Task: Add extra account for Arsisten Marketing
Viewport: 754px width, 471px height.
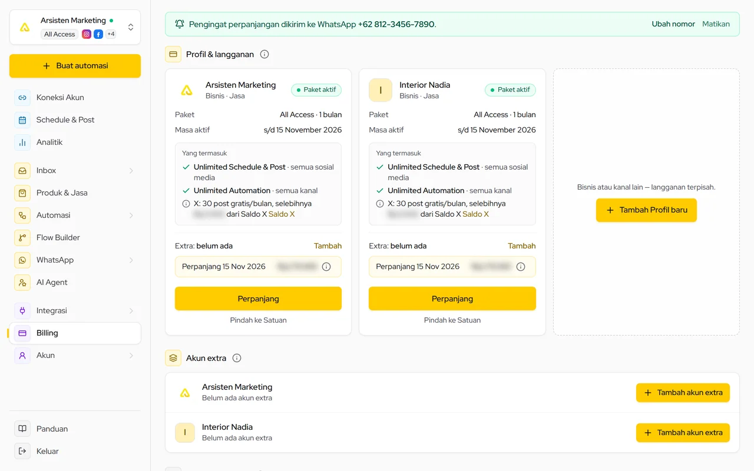Action: coord(683,393)
